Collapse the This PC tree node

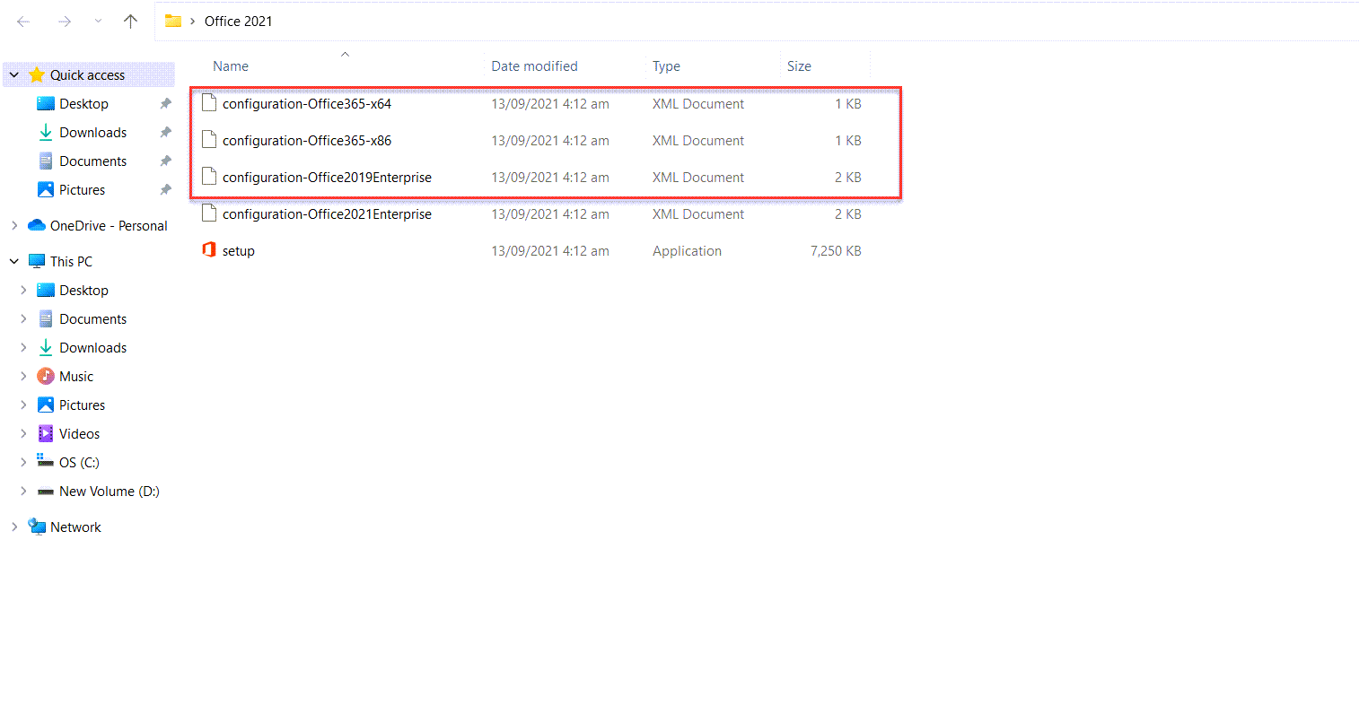[x=14, y=261]
